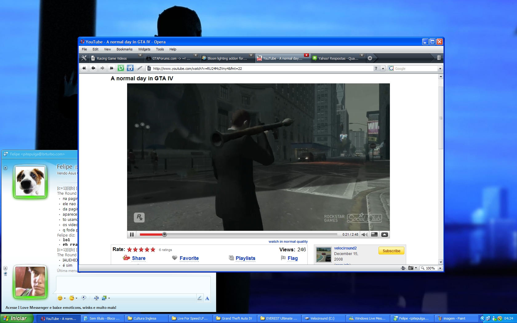
Task: Click the Share link
Action: (139, 258)
